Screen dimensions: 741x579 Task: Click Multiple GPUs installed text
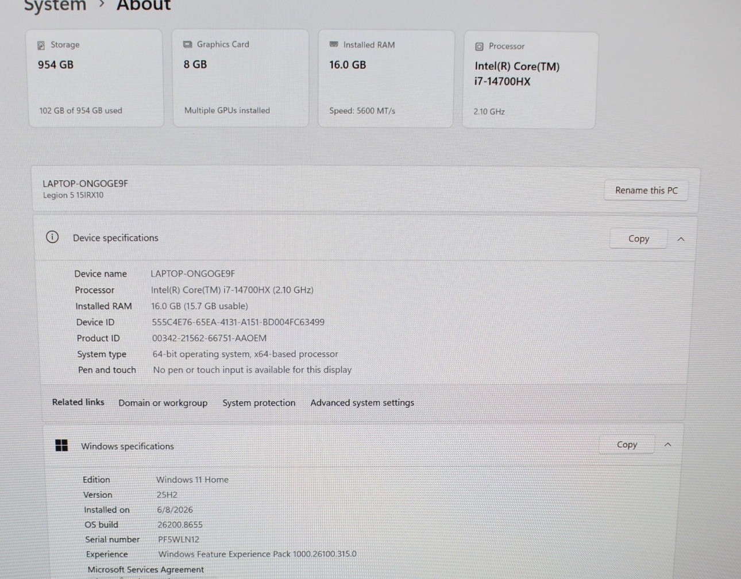point(227,110)
